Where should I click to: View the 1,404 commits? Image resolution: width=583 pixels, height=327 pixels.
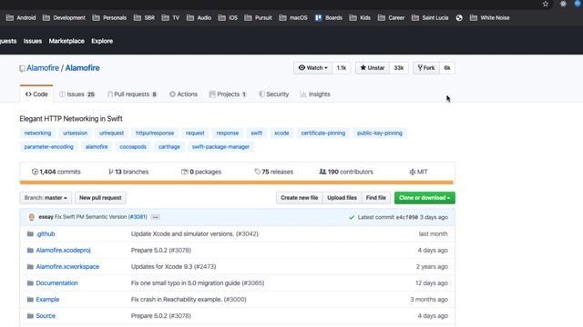click(x=56, y=172)
